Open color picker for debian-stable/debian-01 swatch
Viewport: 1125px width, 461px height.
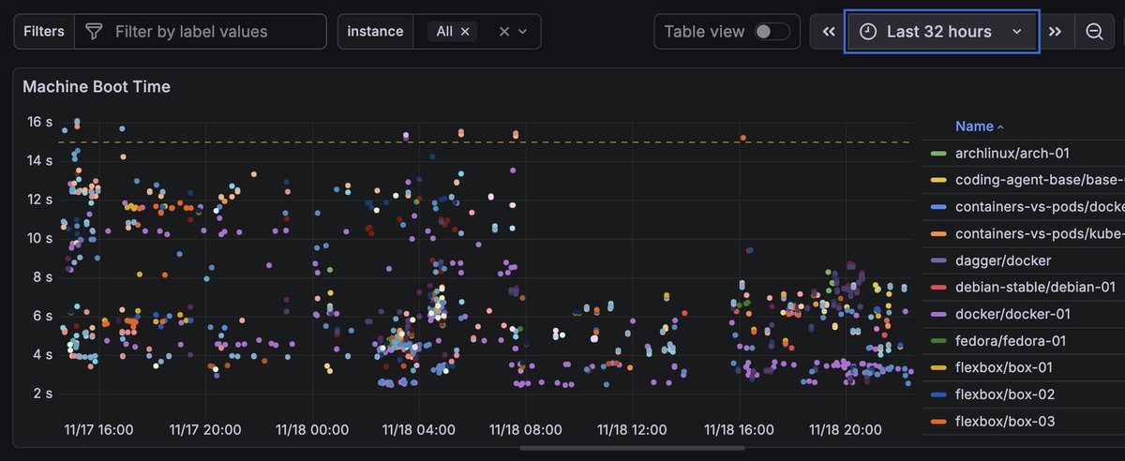pyautogui.click(x=937, y=287)
